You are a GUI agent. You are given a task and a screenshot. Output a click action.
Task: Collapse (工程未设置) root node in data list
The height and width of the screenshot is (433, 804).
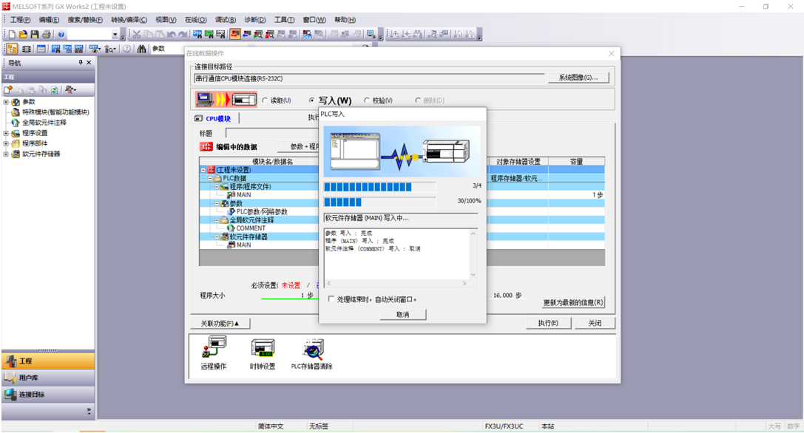[203, 170]
